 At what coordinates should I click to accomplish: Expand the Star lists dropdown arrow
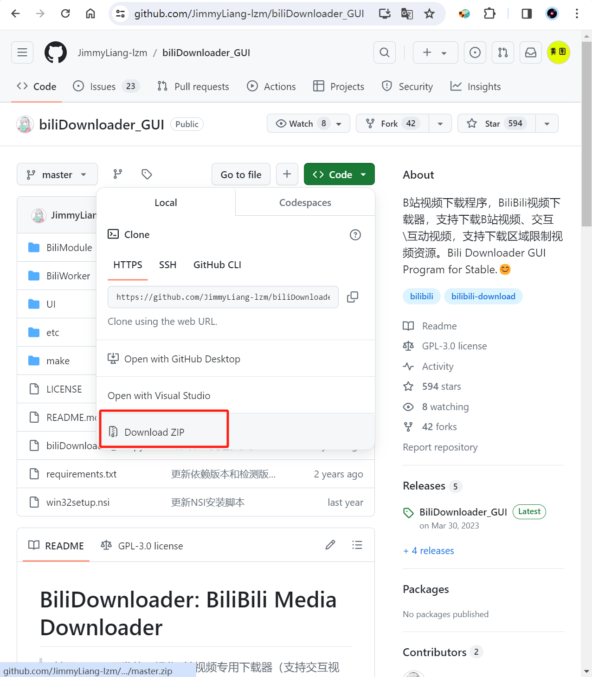pyautogui.click(x=547, y=123)
